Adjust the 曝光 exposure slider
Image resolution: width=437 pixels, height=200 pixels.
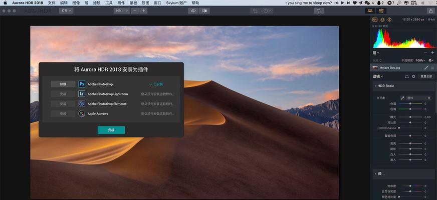pos(410,117)
